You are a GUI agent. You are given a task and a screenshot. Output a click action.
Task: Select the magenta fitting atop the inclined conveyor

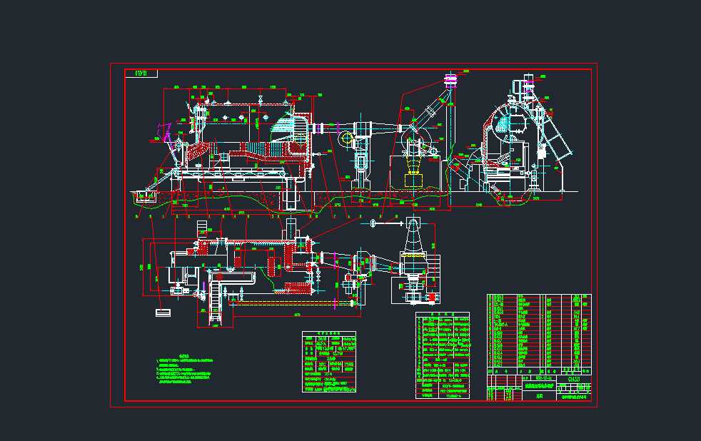[x=450, y=79]
